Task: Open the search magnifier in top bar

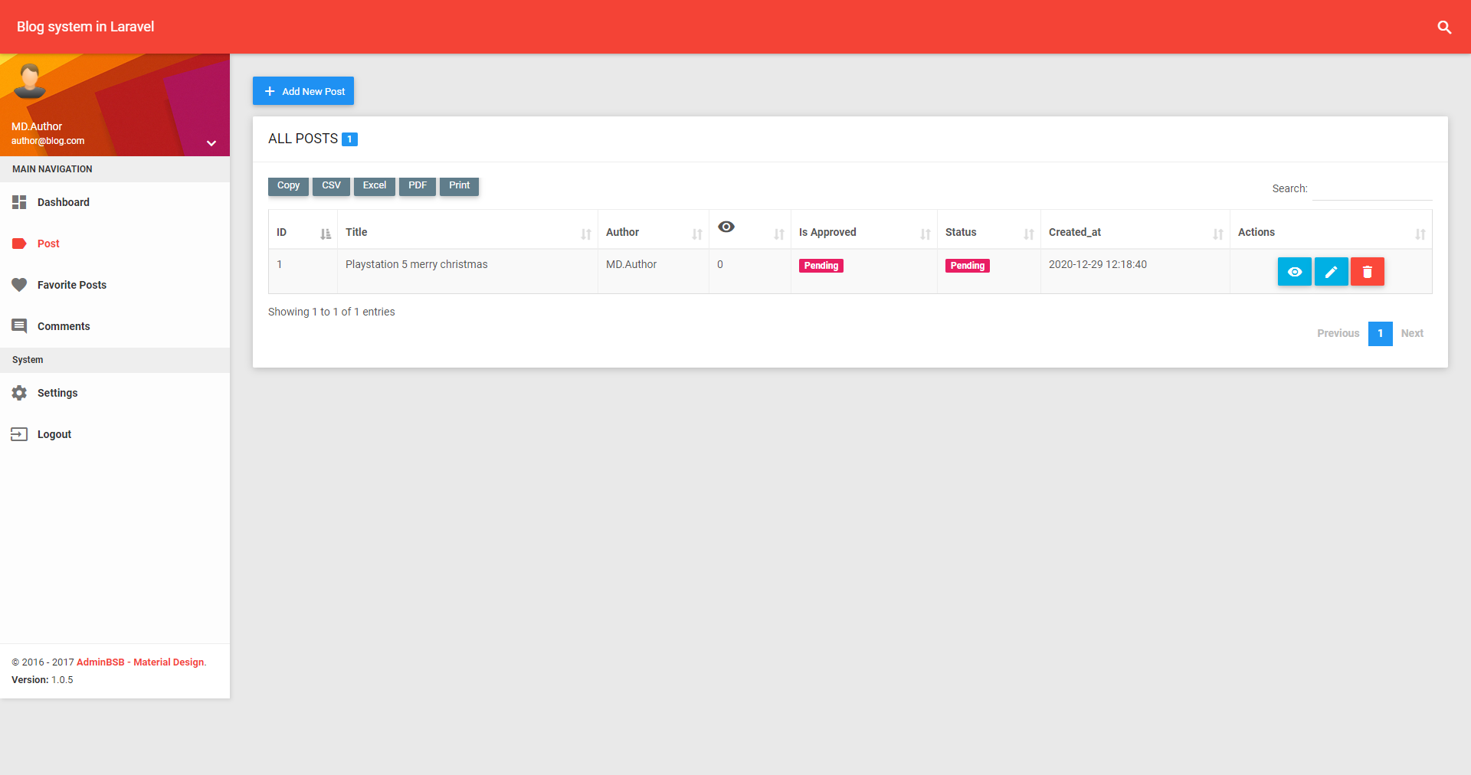Action: 1444,27
